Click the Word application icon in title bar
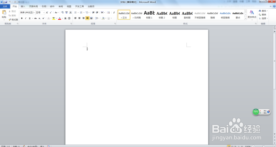The height and width of the screenshot is (147, 276). (x=2, y=2)
